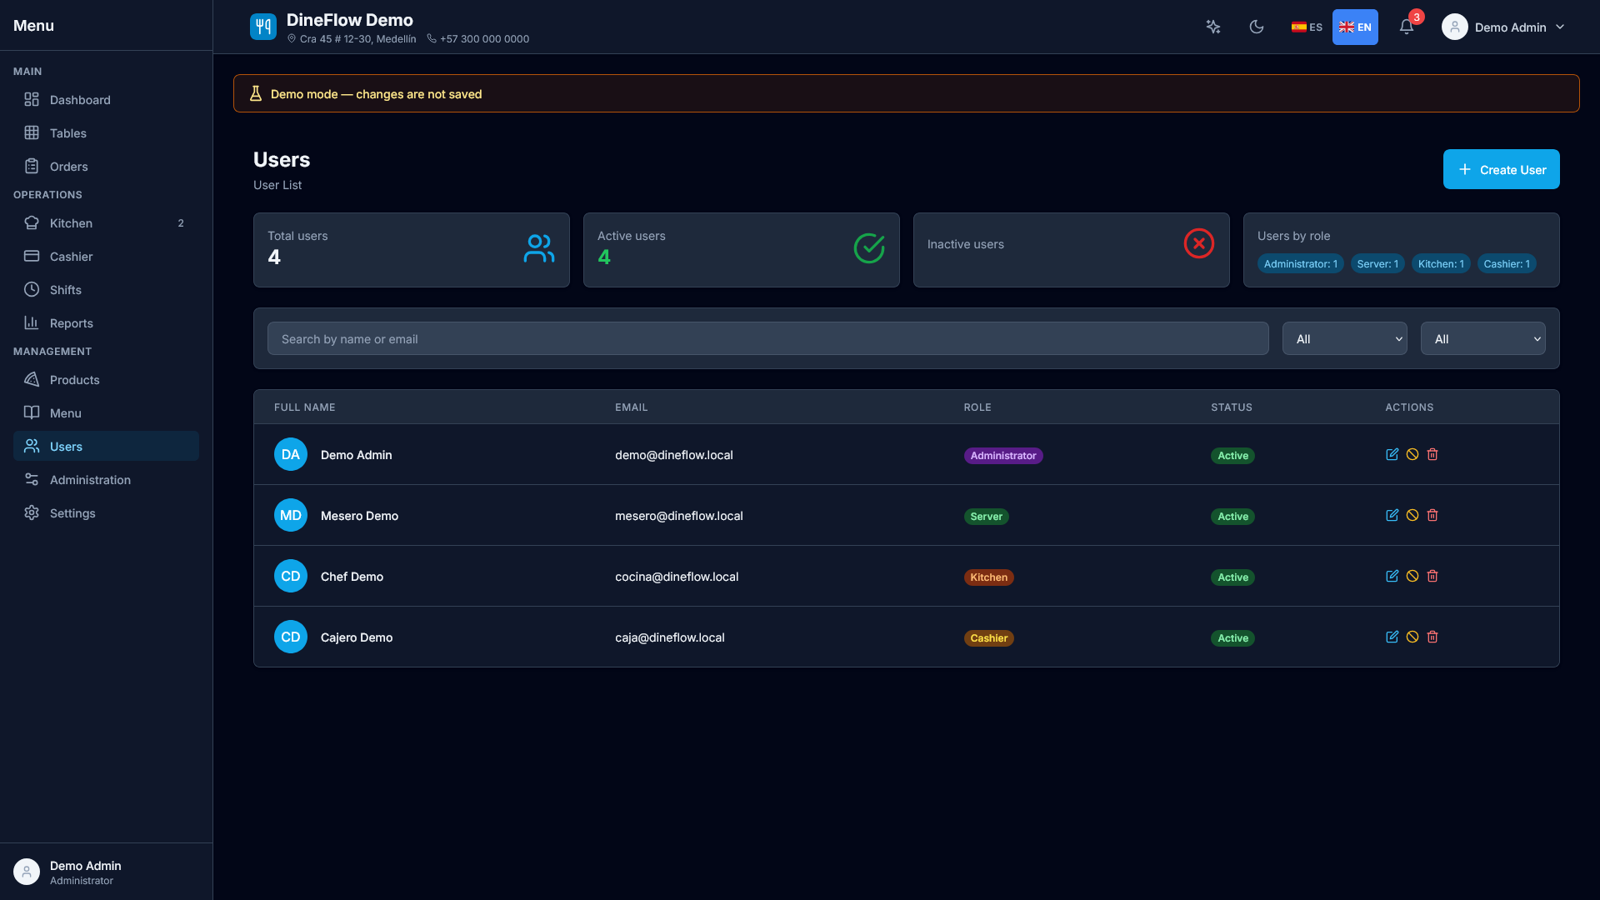Screen dimensions: 1600x900
Task: Click the MD avatar of Mesero Demo
Action: pyautogui.click(x=291, y=515)
